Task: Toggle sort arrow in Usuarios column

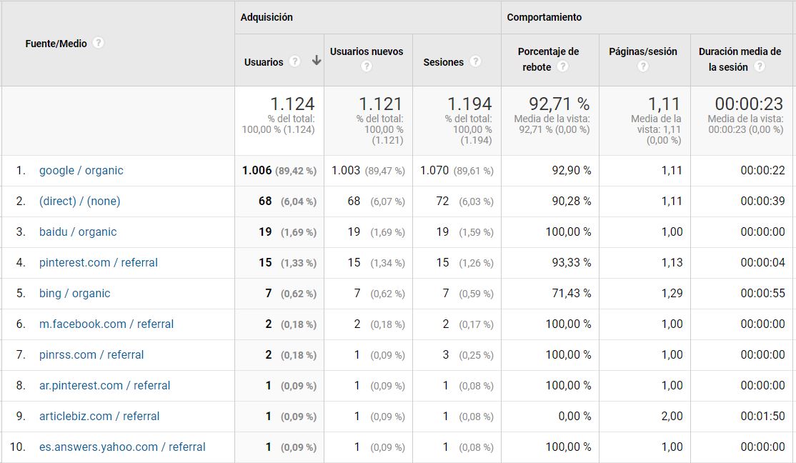Action: pyautogui.click(x=317, y=61)
